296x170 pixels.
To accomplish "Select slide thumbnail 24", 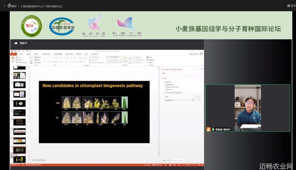I will [x=20, y=103].
